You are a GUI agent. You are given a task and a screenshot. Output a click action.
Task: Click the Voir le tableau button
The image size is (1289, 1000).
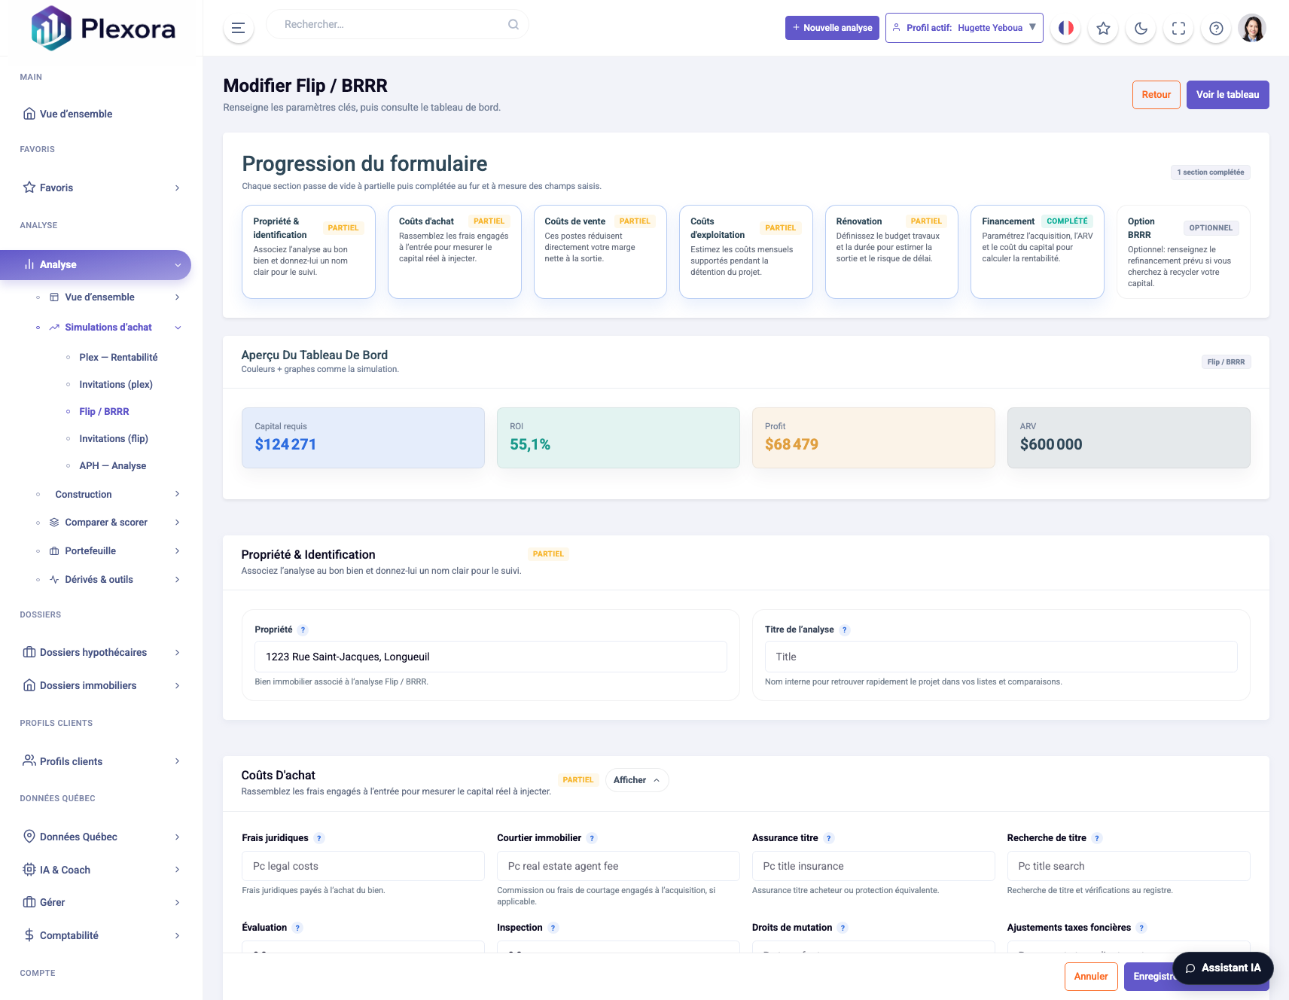1227,95
